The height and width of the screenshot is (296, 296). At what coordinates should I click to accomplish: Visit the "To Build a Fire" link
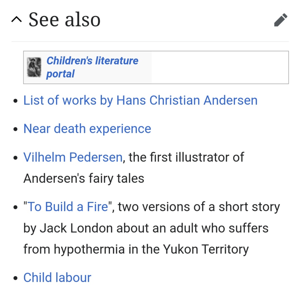click(68, 207)
